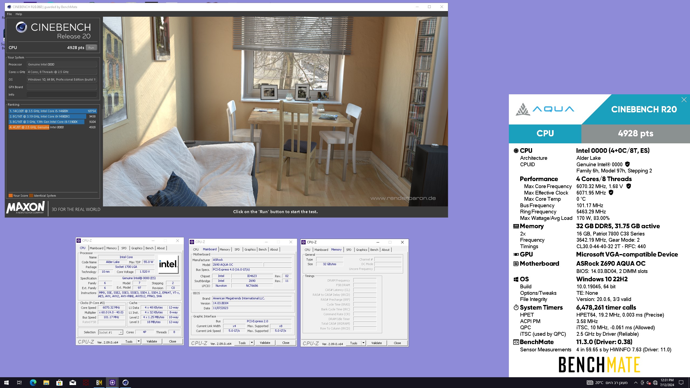The width and height of the screenshot is (690, 388).
Task: Click the BenchMate BM taskbar icon
Action: tap(99, 383)
